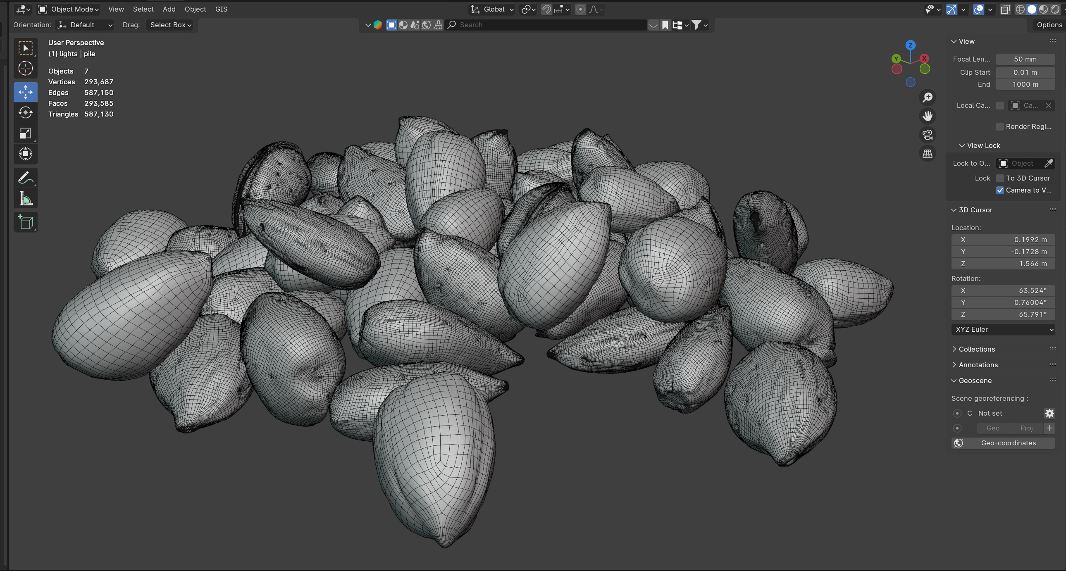Select the Add Cube tool

click(25, 222)
